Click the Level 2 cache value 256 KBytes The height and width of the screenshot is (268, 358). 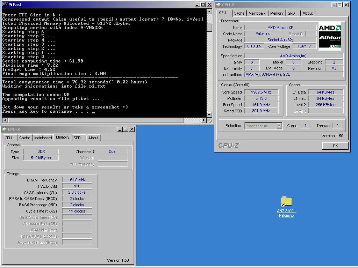tap(326, 105)
